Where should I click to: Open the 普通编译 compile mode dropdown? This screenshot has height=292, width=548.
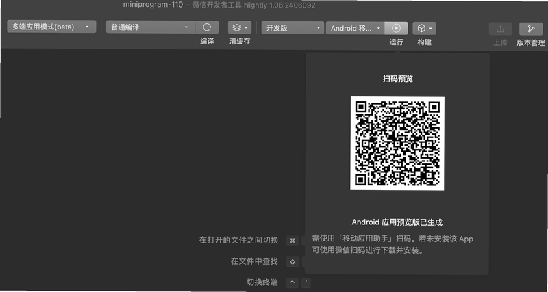click(151, 27)
